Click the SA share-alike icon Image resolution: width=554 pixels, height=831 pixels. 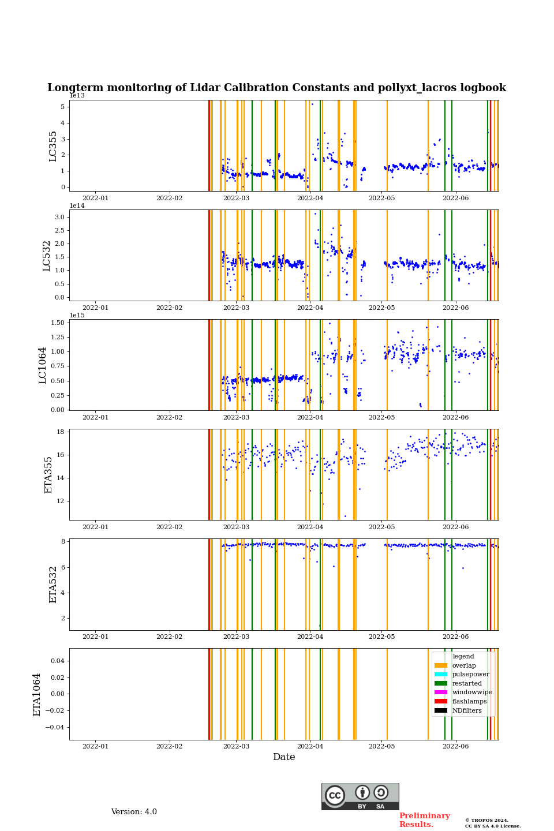[381, 792]
